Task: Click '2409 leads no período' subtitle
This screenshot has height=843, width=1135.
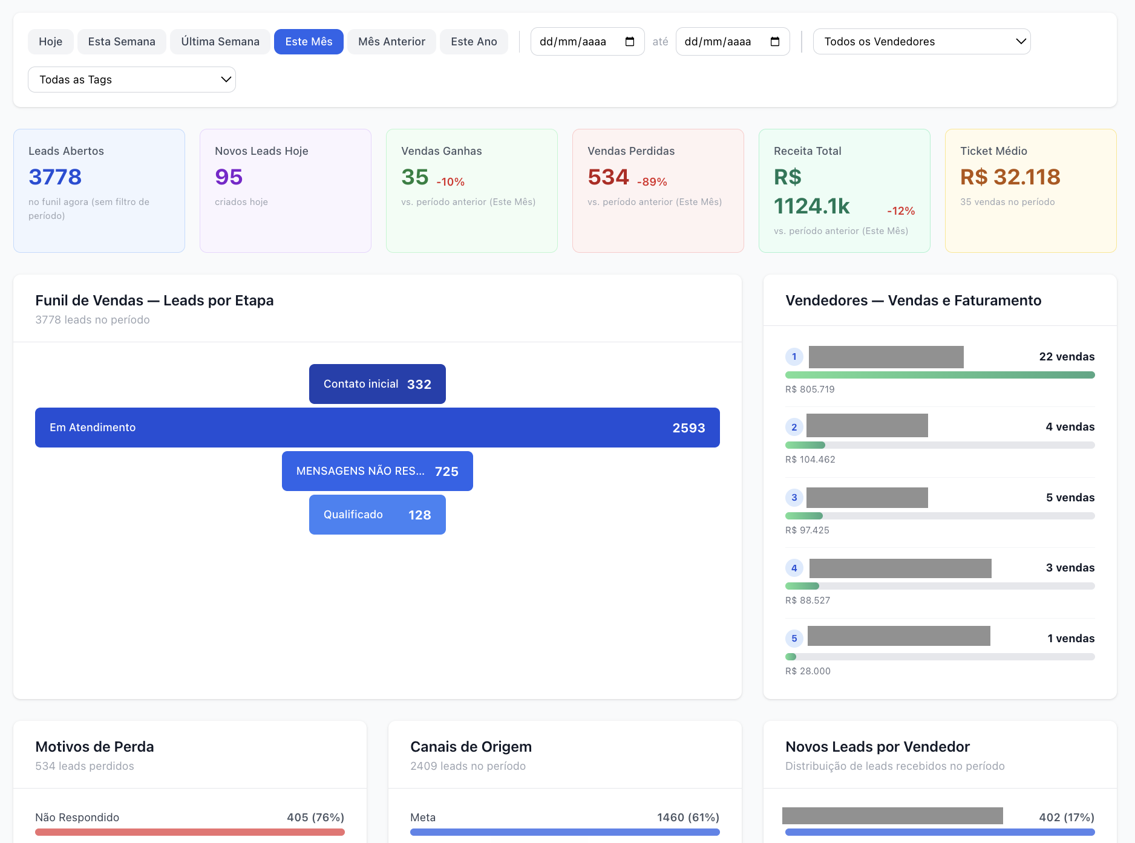Action: coord(468,766)
